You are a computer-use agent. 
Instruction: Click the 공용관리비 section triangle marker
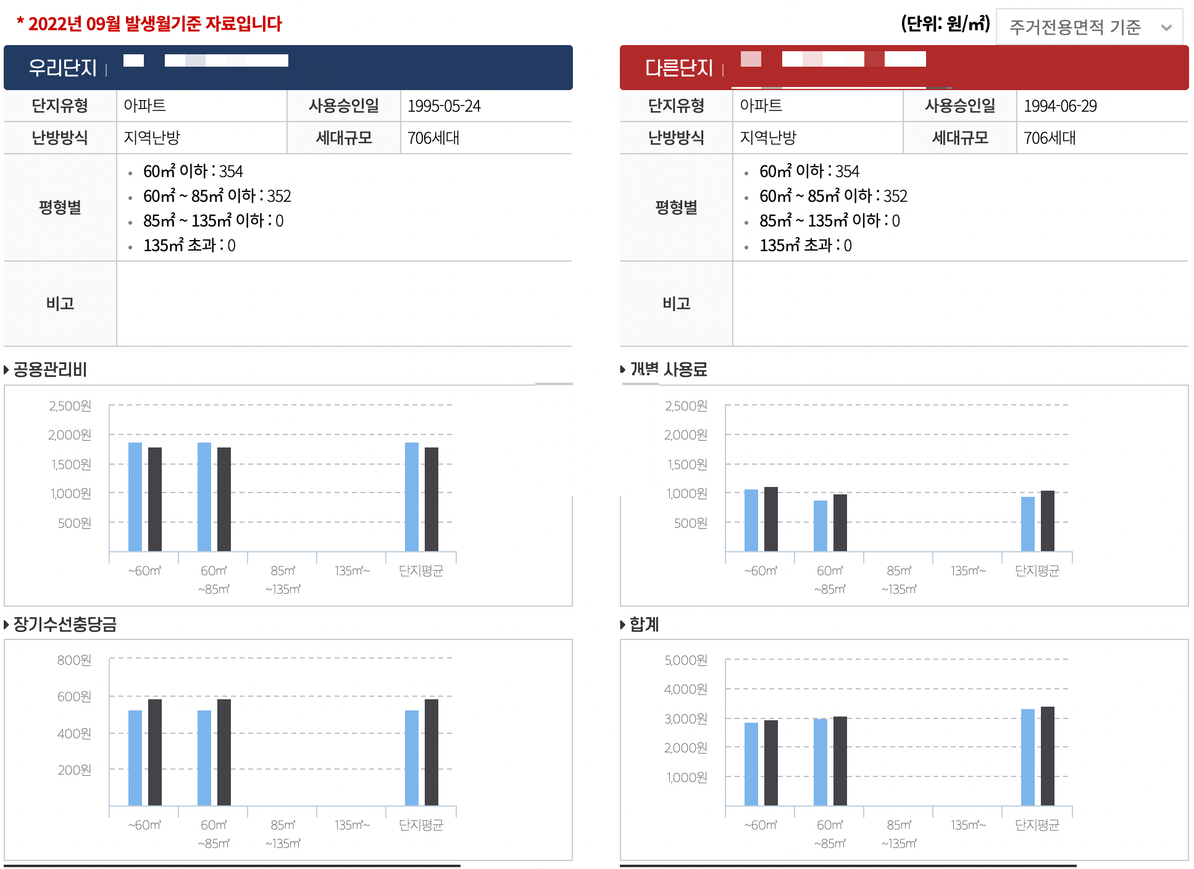[7, 370]
